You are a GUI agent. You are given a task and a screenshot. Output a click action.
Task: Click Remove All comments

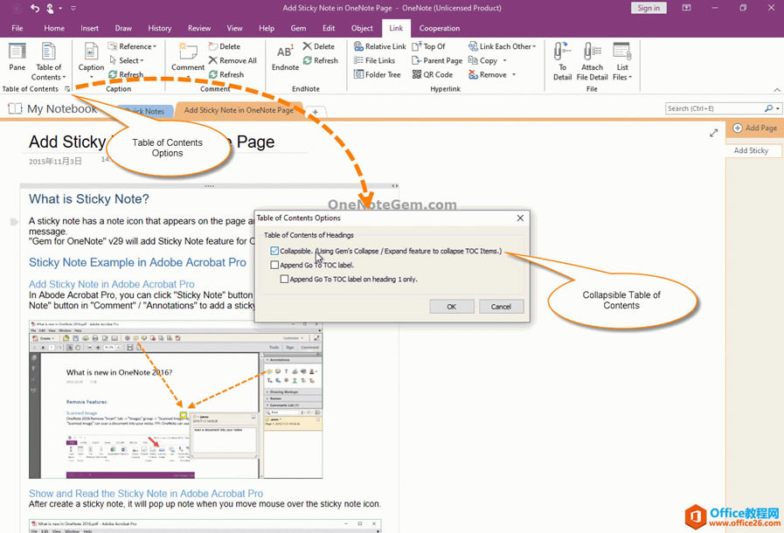point(232,60)
